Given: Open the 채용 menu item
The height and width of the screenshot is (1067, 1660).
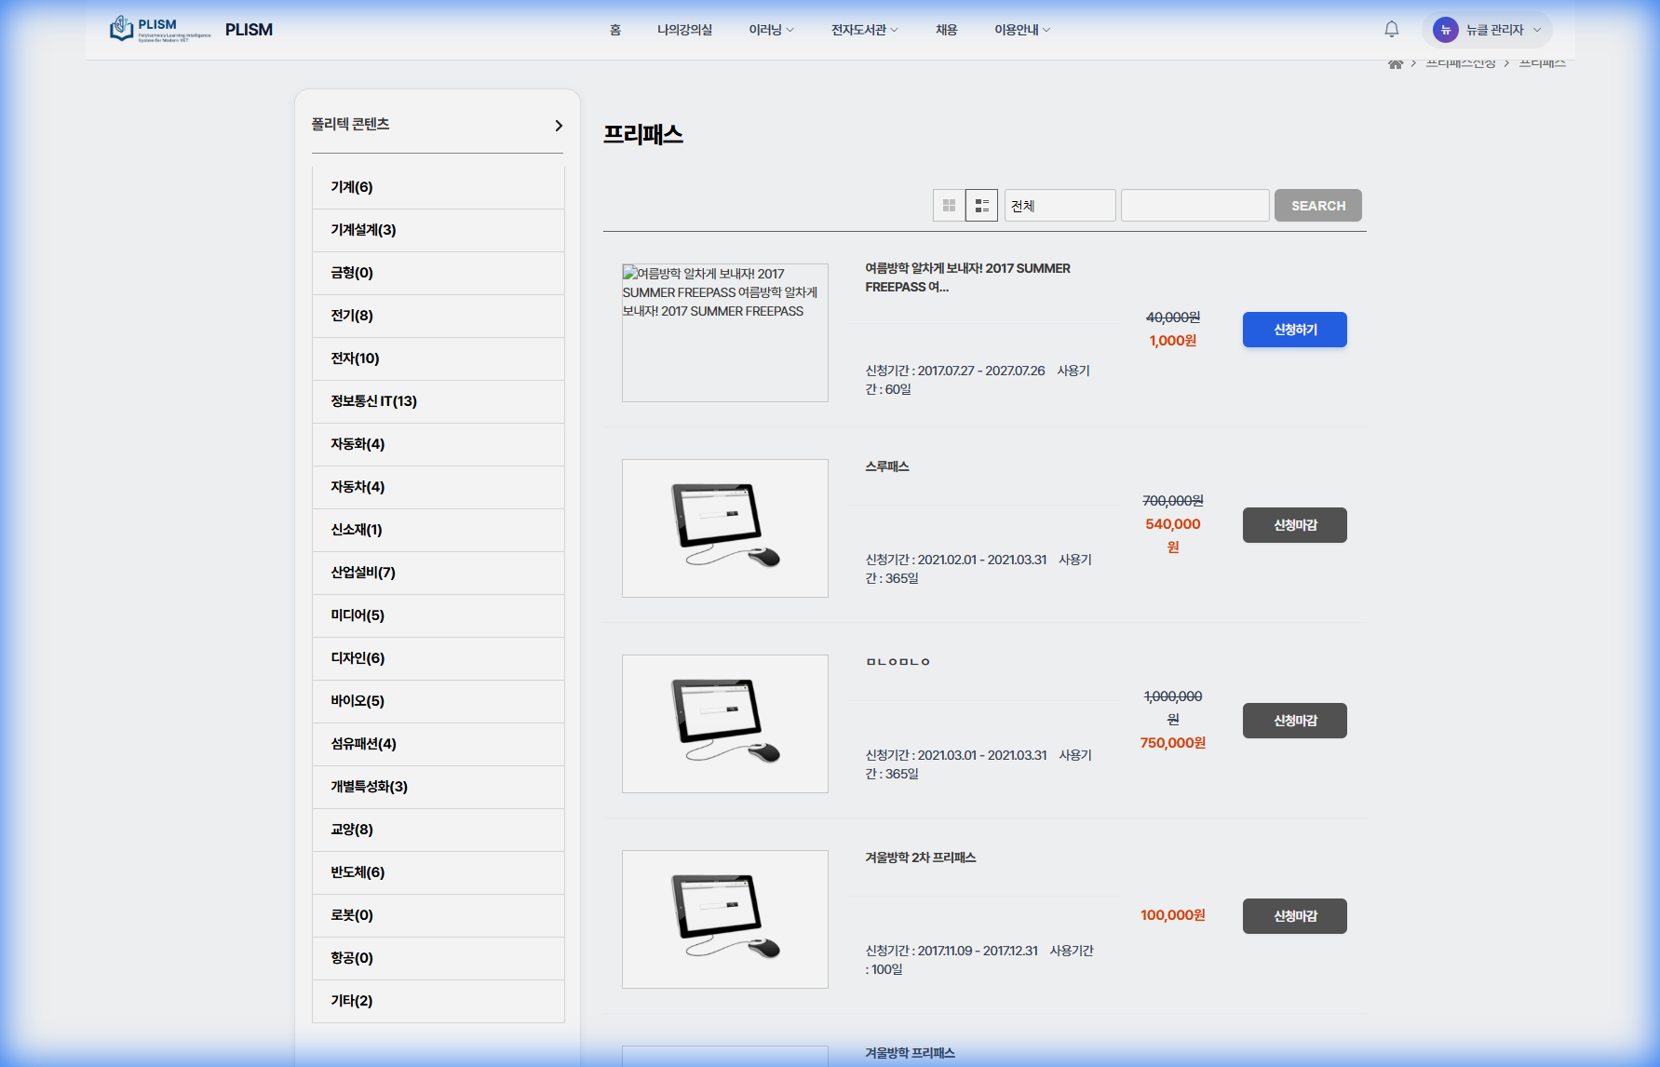Looking at the screenshot, I should (946, 30).
